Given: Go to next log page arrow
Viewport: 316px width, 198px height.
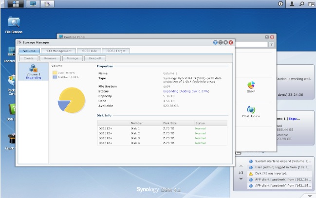Looking at the screenshot, I should [x=241, y=179].
